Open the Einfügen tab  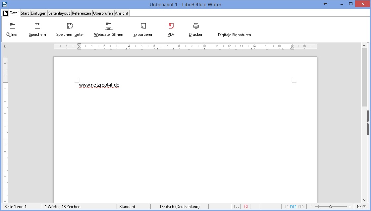[x=38, y=13]
